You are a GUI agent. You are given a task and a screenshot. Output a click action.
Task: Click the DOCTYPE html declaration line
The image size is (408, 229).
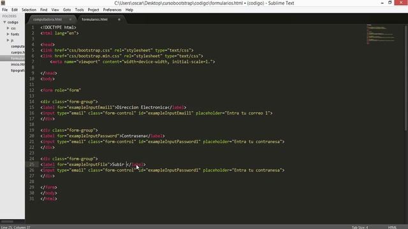point(58,27)
